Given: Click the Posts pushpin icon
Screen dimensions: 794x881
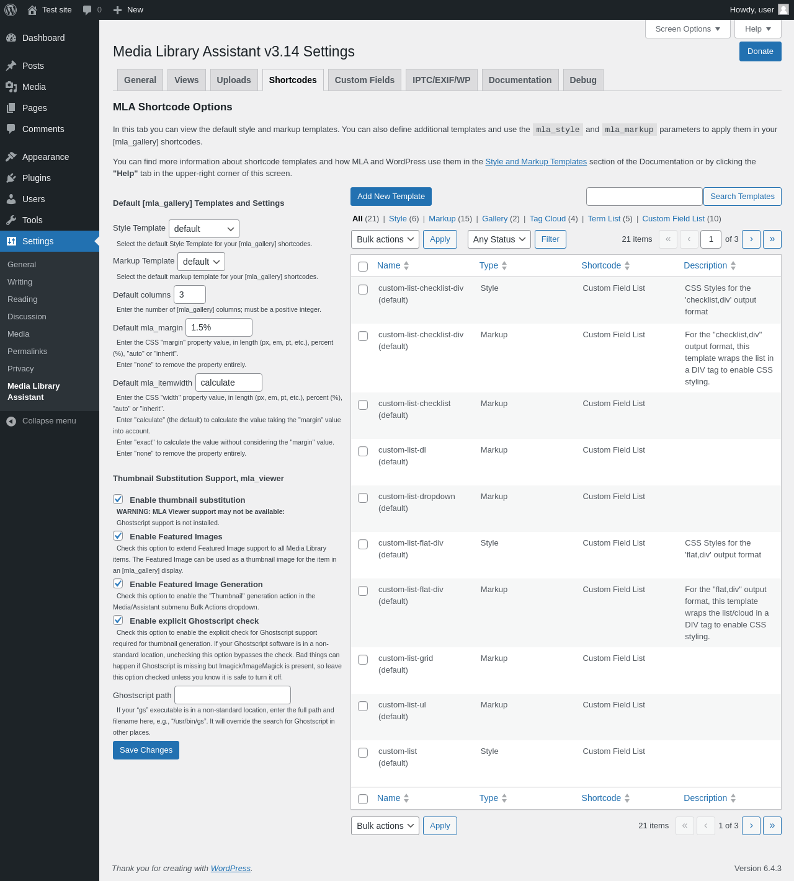Looking at the screenshot, I should point(11,66).
